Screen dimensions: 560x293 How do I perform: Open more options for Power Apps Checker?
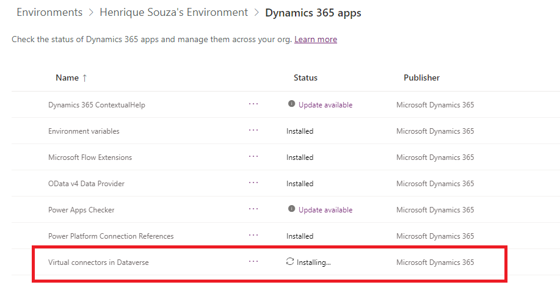point(253,209)
